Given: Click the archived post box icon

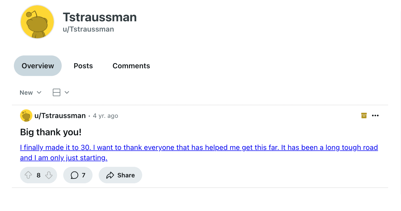Looking at the screenshot, I should (x=364, y=116).
